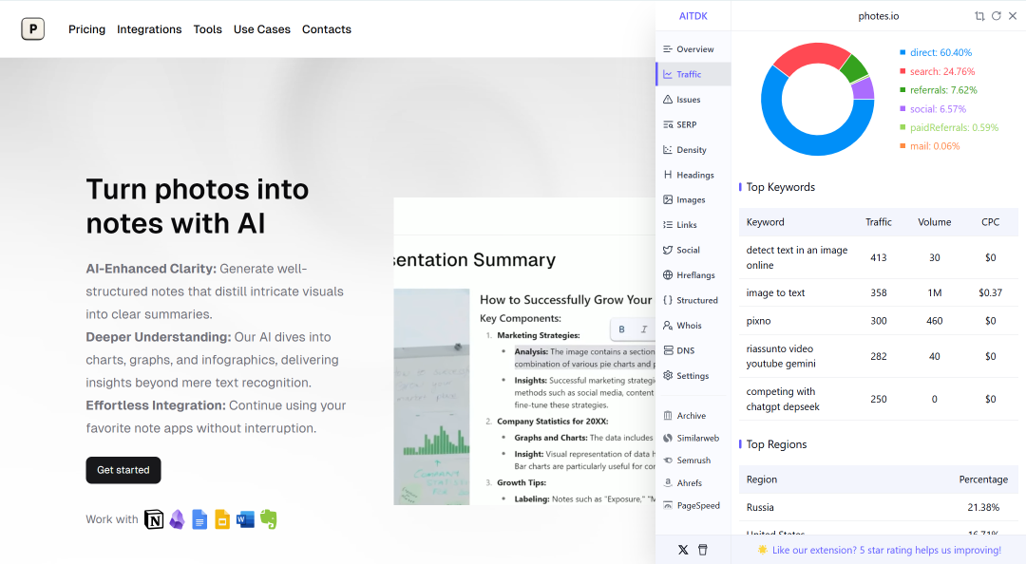Open the Headings section in the AITDK sidebar
The image size is (1026, 564).
(x=693, y=175)
